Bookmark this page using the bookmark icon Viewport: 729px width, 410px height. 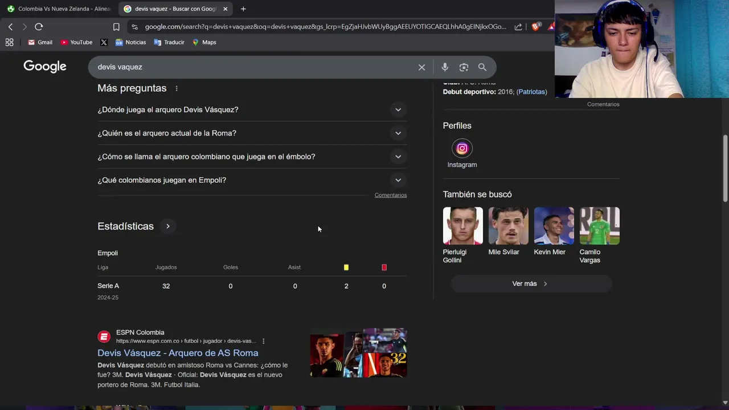pyautogui.click(x=116, y=27)
